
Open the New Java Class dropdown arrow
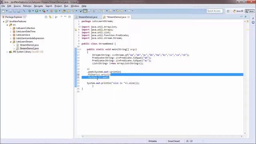coord(60,11)
